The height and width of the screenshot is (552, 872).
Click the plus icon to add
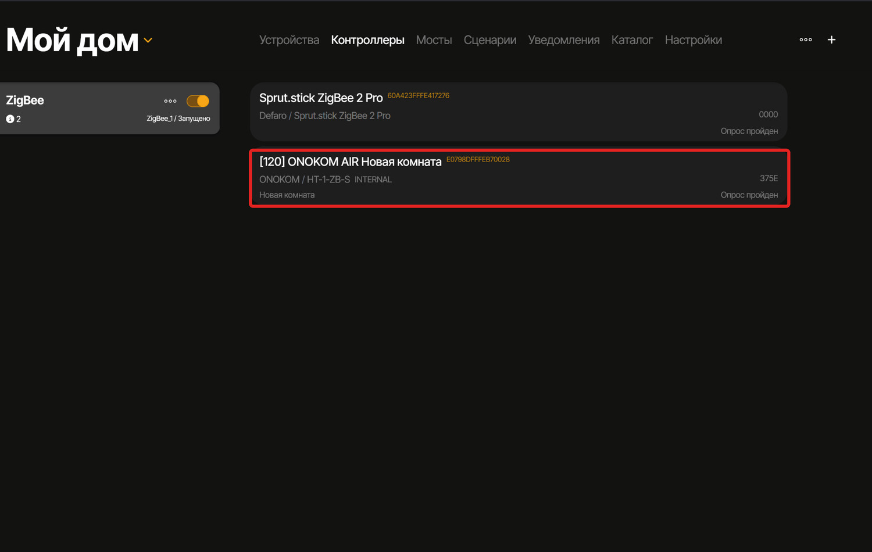tap(831, 40)
